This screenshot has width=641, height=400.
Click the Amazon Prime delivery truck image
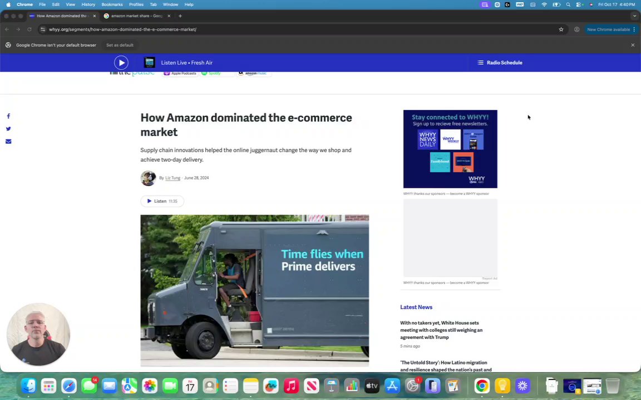tap(255, 291)
